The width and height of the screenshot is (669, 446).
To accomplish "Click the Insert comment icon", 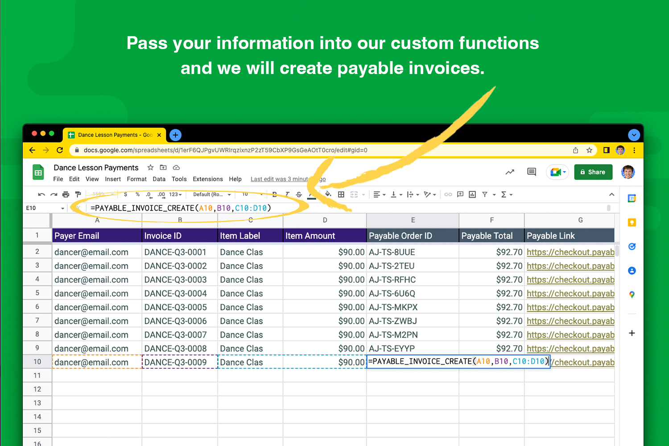I will (460, 194).
